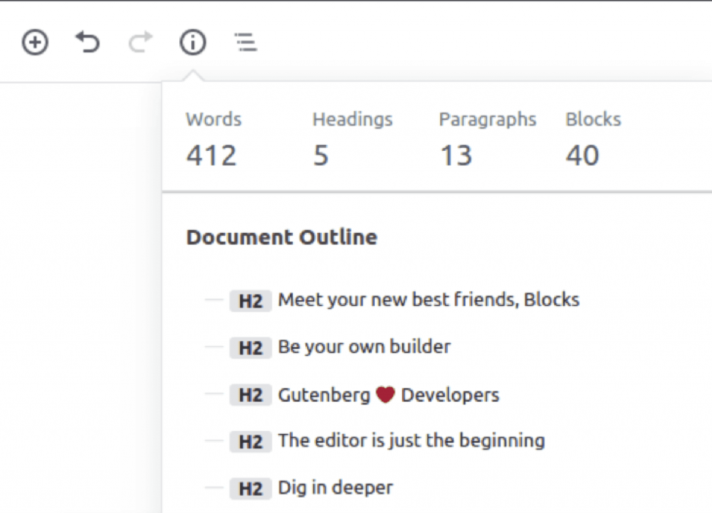Select the H2 badge next to 'Dig in deeper'
The width and height of the screenshot is (712, 513).
[x=250, y=489]
